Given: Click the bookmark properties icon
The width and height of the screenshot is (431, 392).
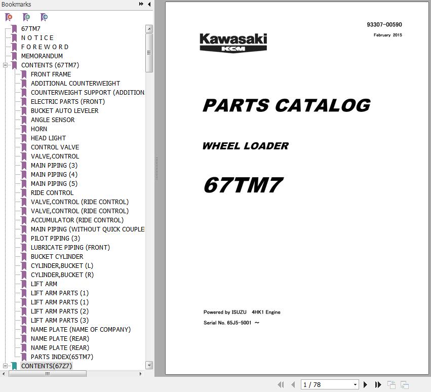Looking at the screenshot, I should pos(44,17).
